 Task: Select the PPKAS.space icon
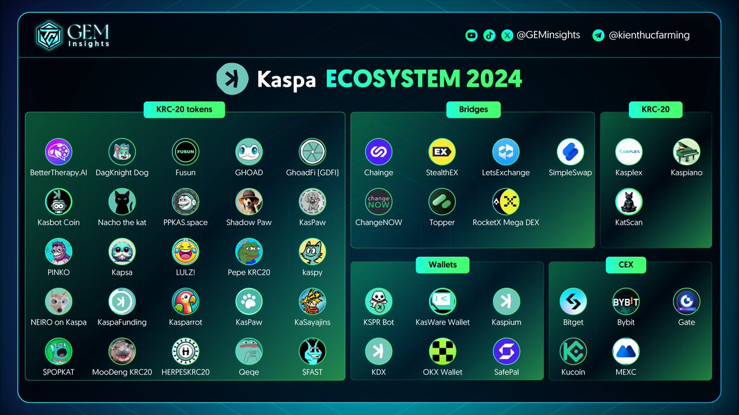point(185,202)
